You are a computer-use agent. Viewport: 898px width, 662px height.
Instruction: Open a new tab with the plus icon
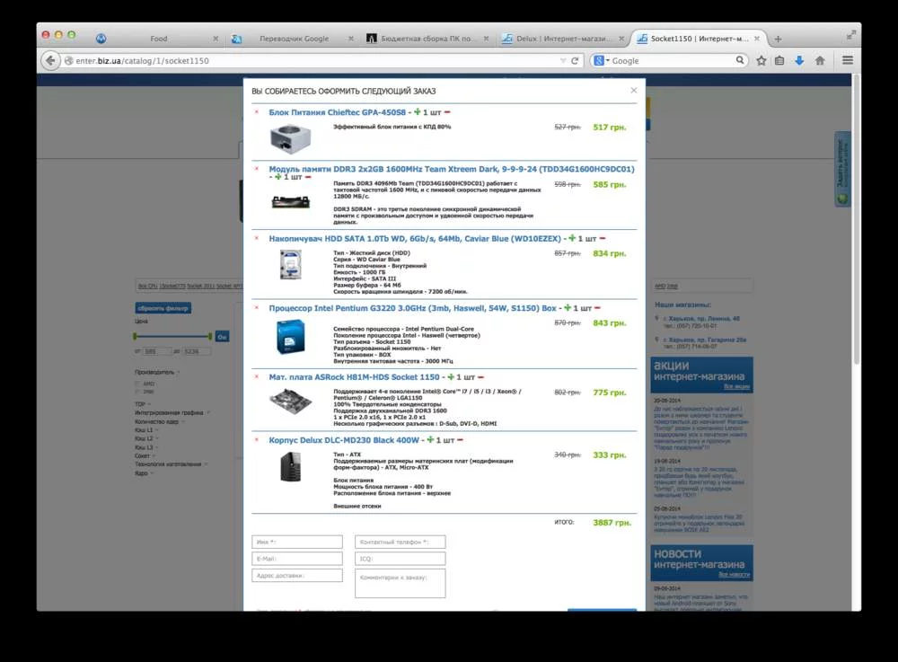(778, 39)
